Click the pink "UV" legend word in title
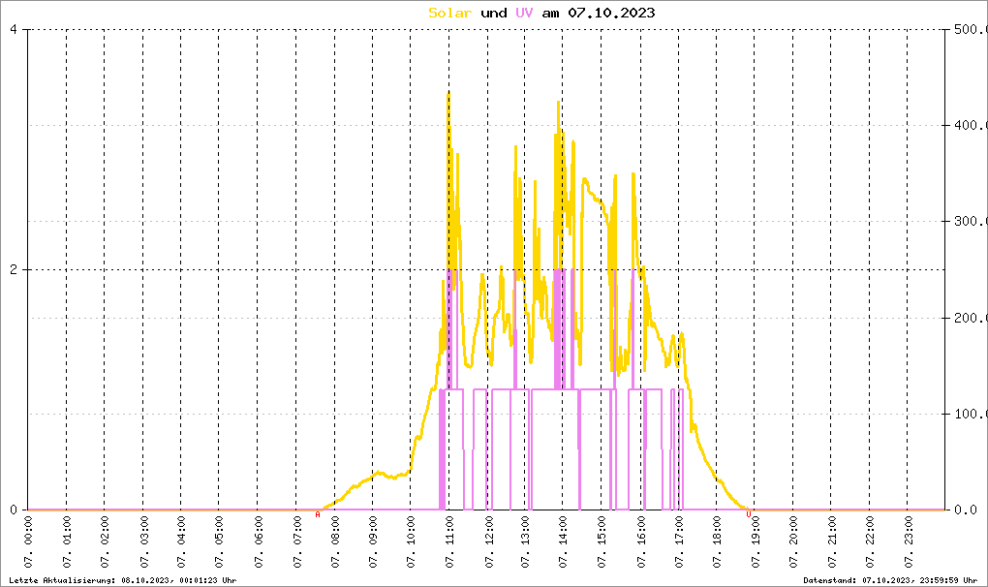 pyautogui.click(x=524, y=13)
